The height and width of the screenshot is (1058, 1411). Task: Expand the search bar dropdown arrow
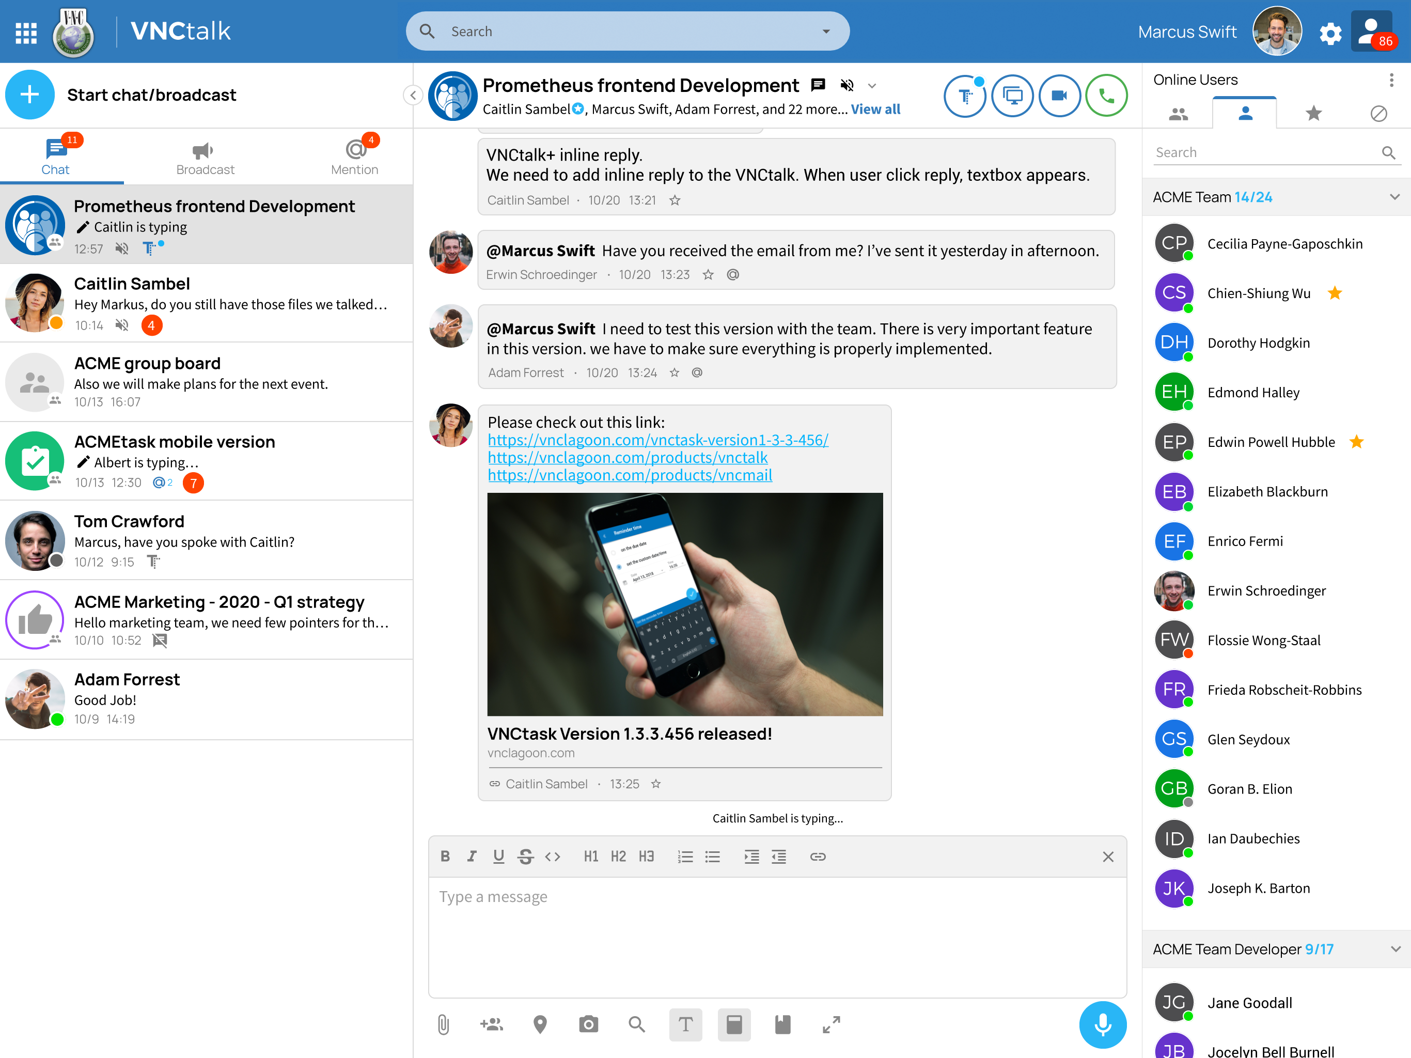[826, 32]
